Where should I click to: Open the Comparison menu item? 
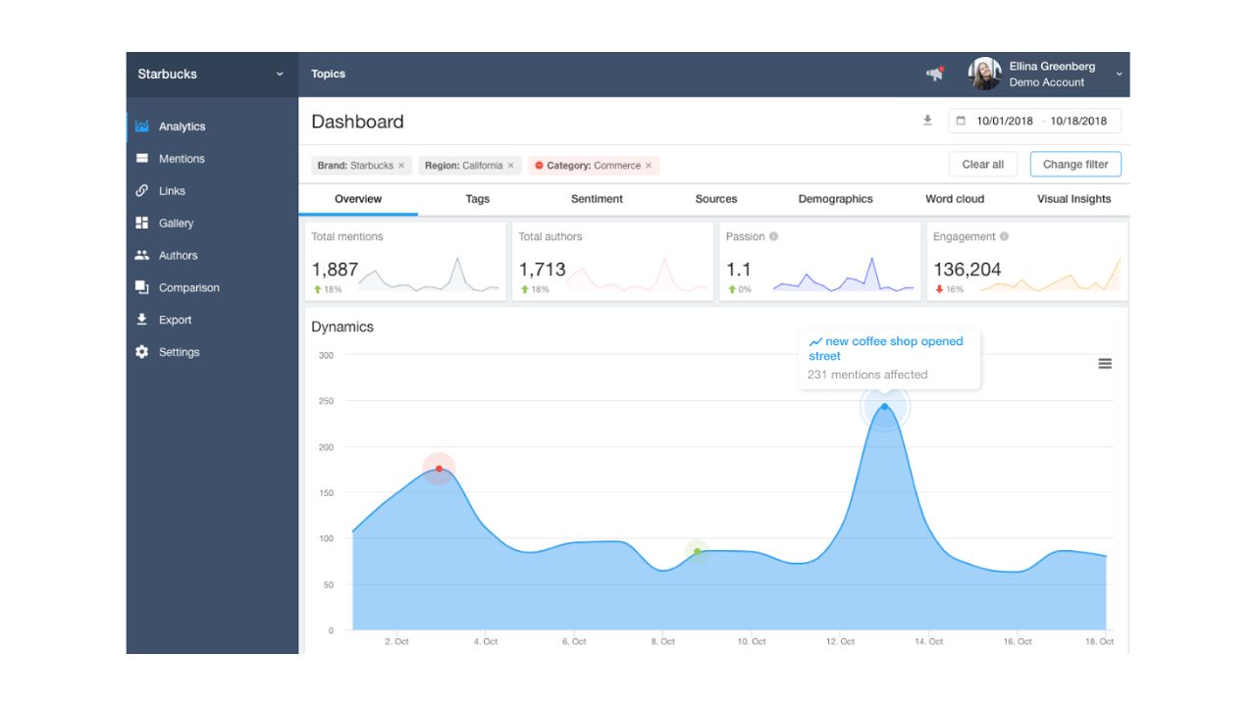click(x=212, y=288)
